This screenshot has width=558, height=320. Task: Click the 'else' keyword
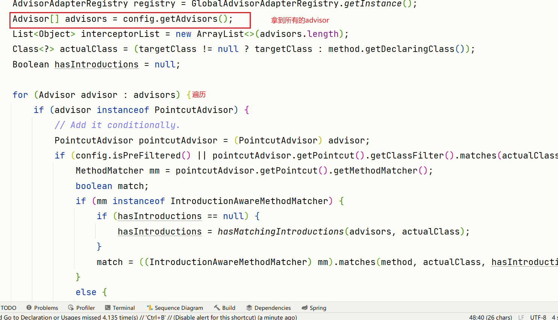[x=86, y=292]
